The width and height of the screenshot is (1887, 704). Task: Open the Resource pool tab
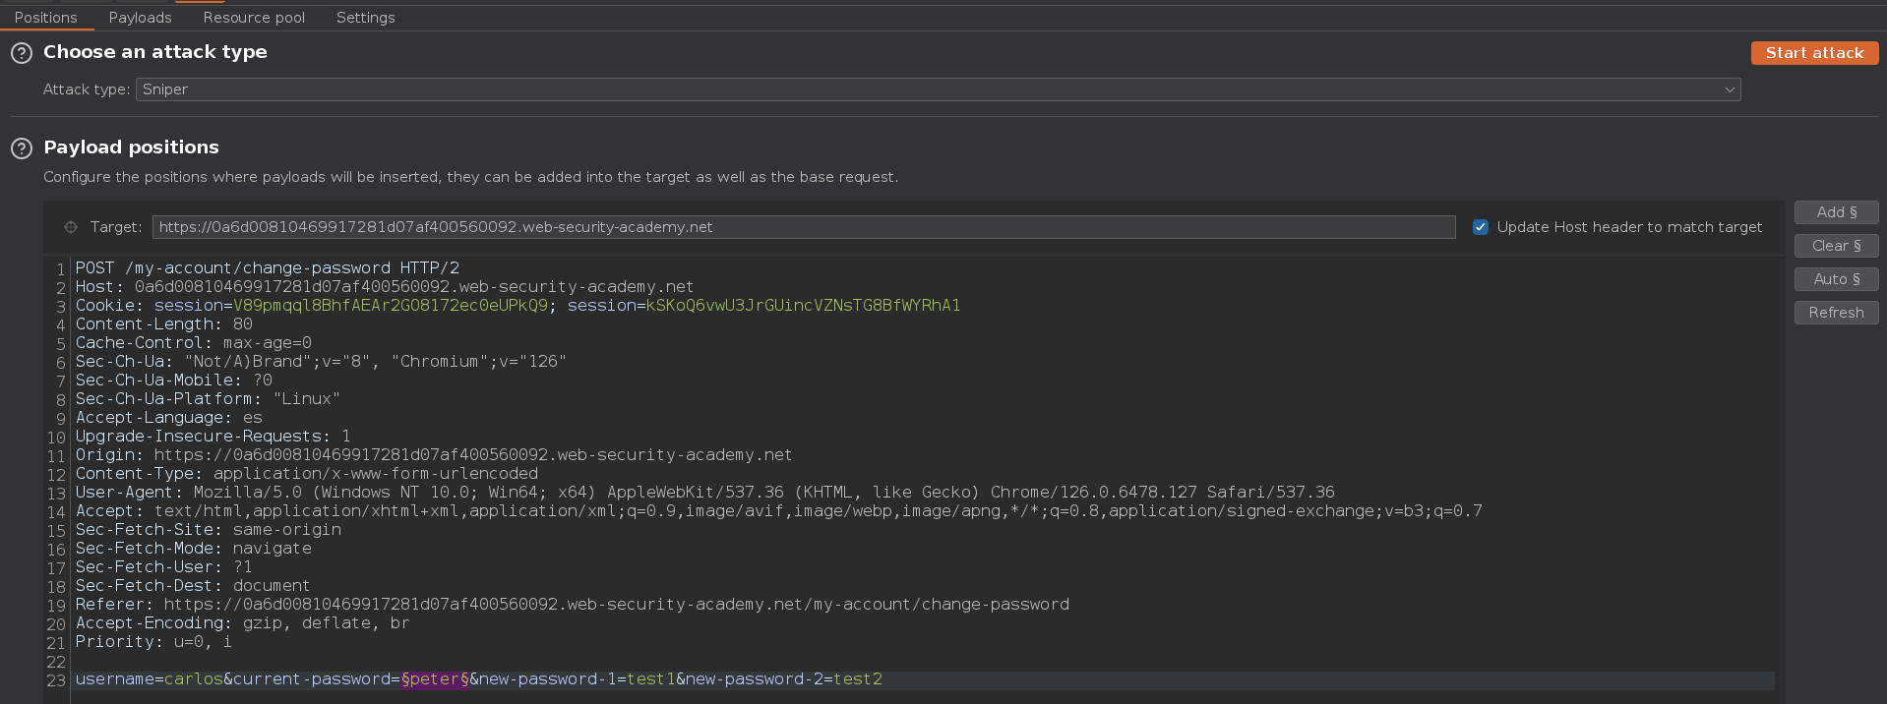coord(254,18)
